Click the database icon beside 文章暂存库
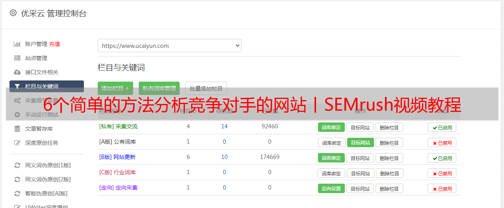Screen dimensions: 504x208 17,129
